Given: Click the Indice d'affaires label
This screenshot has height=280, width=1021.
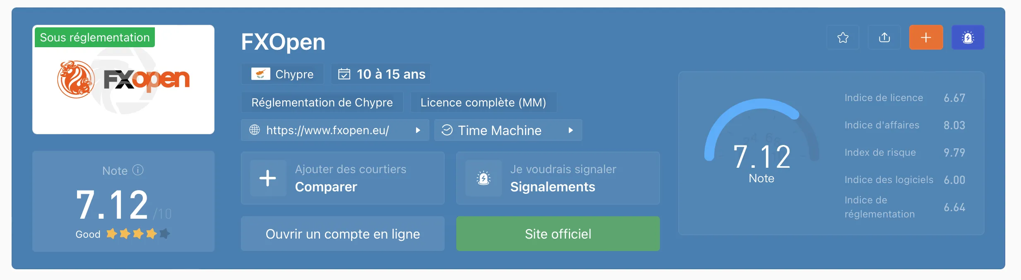Looking at the screenshot, I should click(x=882, y=125).
